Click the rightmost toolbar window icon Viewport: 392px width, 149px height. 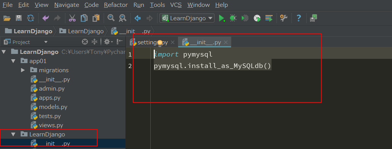pos(314,18)
